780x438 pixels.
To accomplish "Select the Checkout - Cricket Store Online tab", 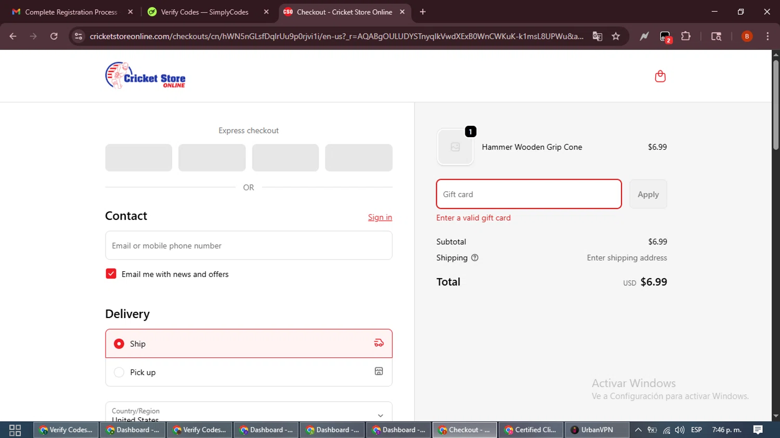I will 344,12.
